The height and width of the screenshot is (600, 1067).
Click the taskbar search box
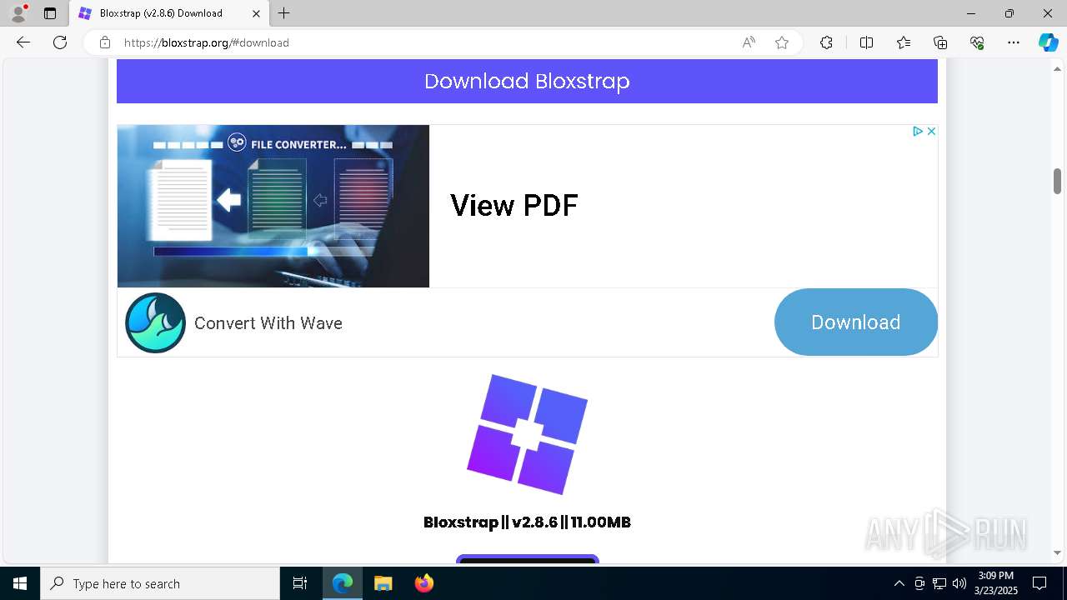(160, 583)
